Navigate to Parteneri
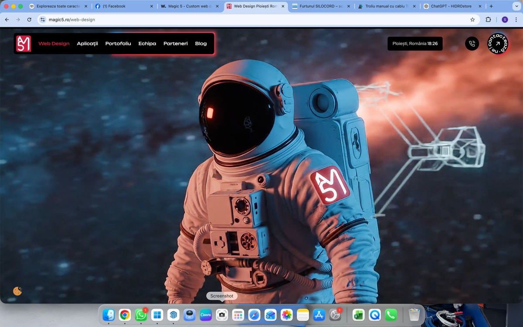This screenshot has height=327, width=523. [x=176, y=44]
